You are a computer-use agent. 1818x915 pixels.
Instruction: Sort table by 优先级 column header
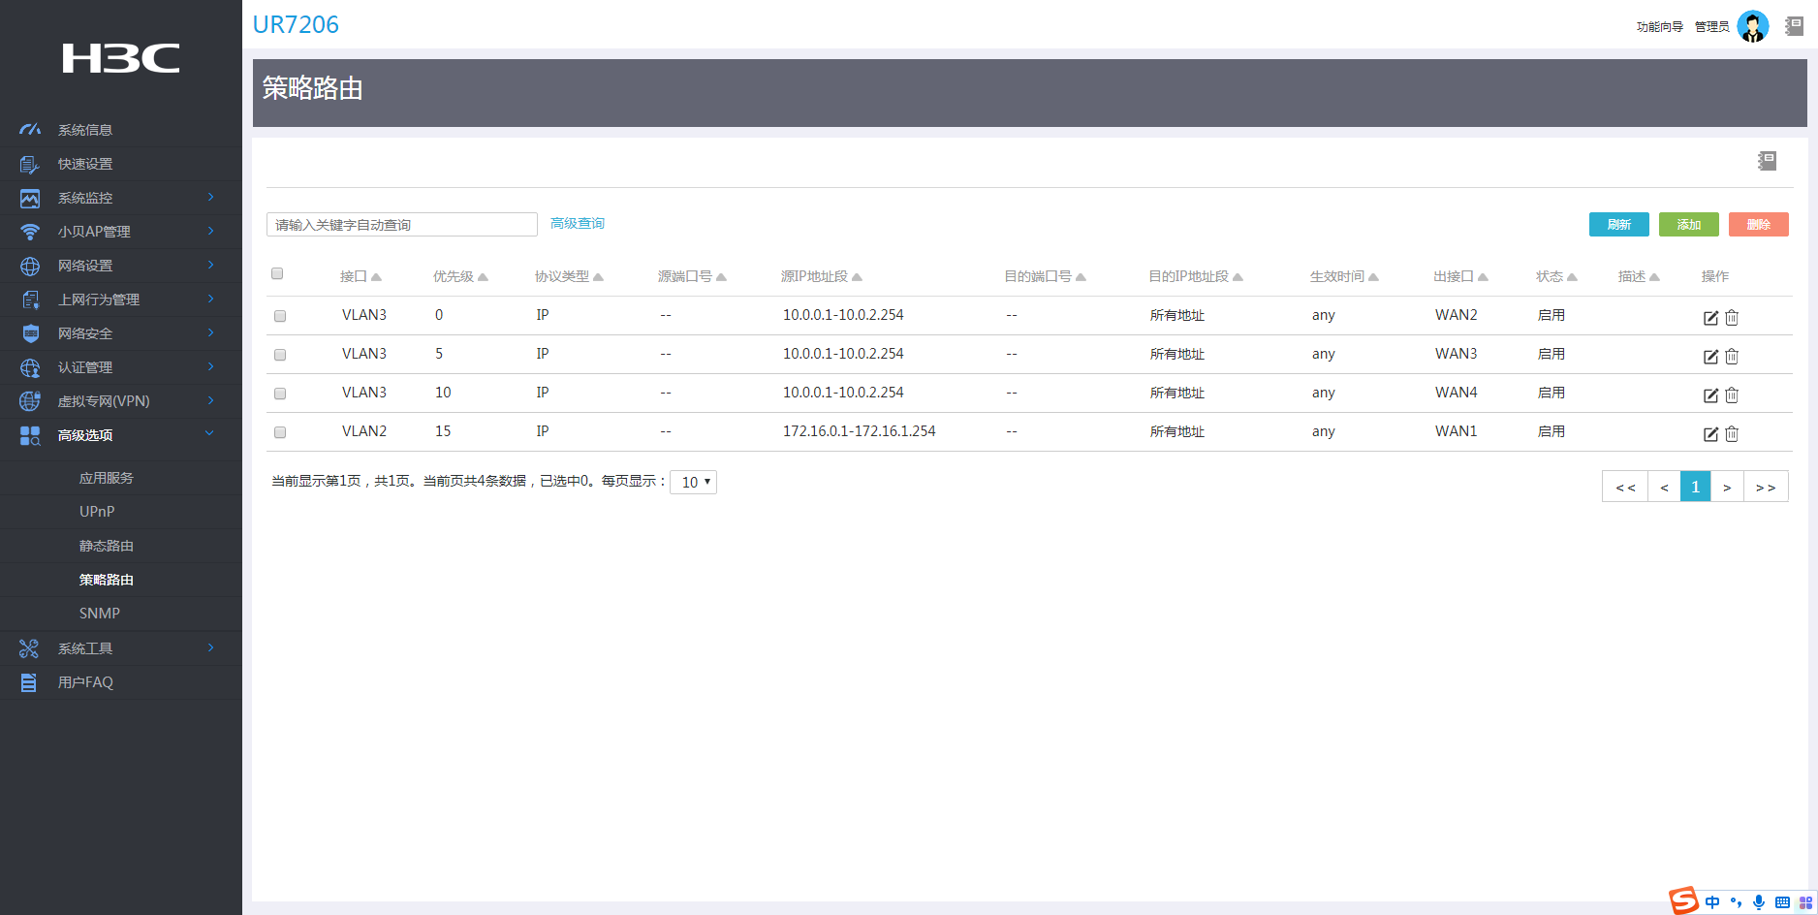point(460,277)
